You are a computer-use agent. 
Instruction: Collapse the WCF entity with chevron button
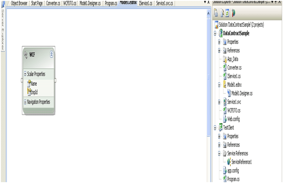point(52,55)
